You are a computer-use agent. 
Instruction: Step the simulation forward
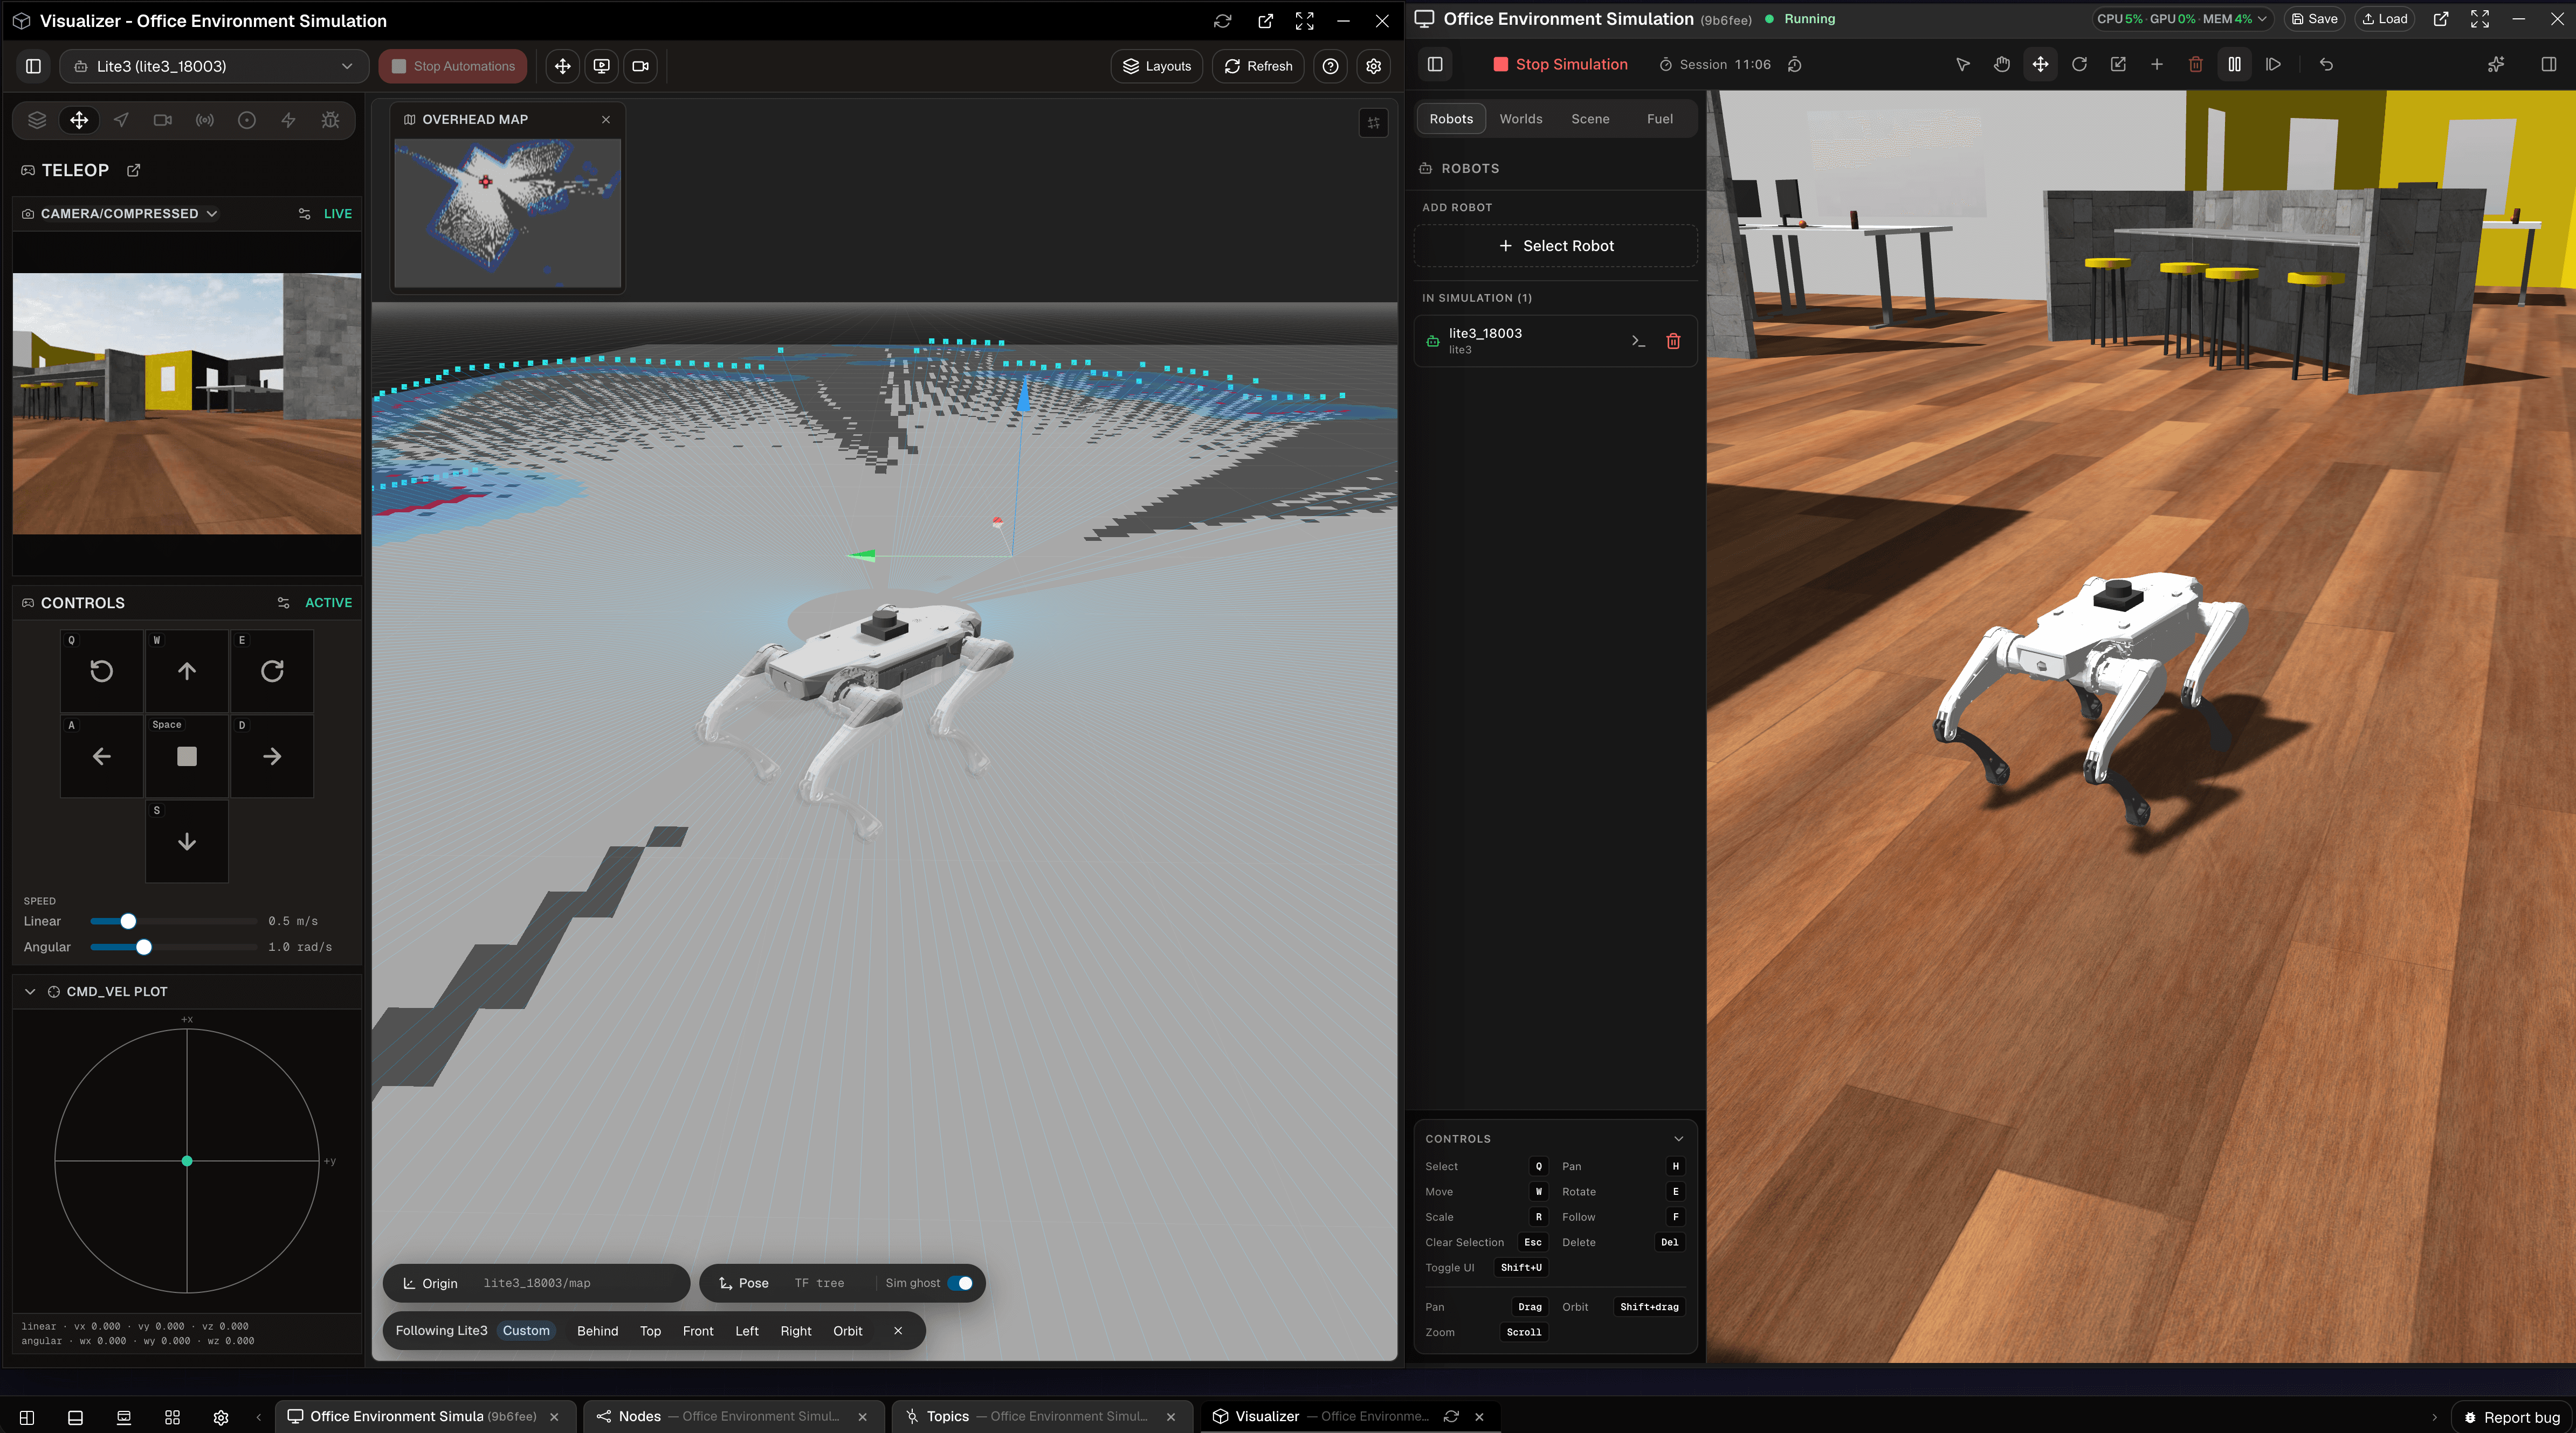2273,64
